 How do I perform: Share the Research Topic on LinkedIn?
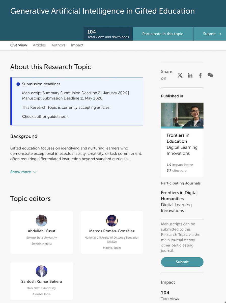[190, 75]
